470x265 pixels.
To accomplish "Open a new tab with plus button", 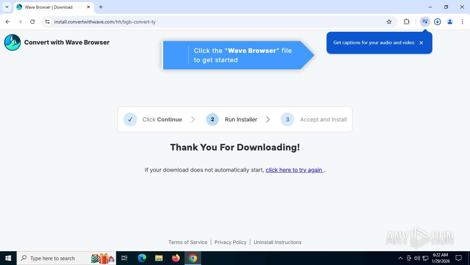I will point(101,7).
